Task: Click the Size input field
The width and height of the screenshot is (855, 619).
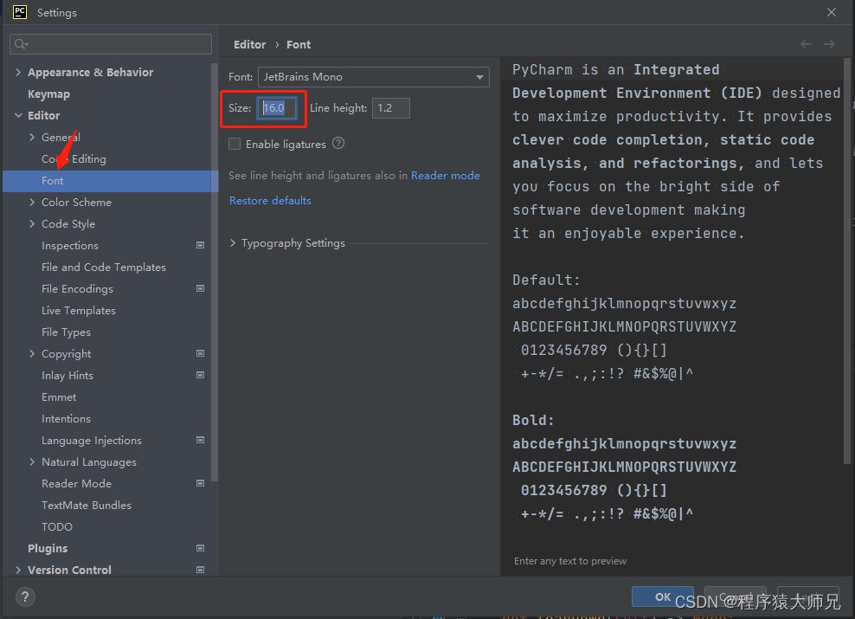Action: (277, 108)
